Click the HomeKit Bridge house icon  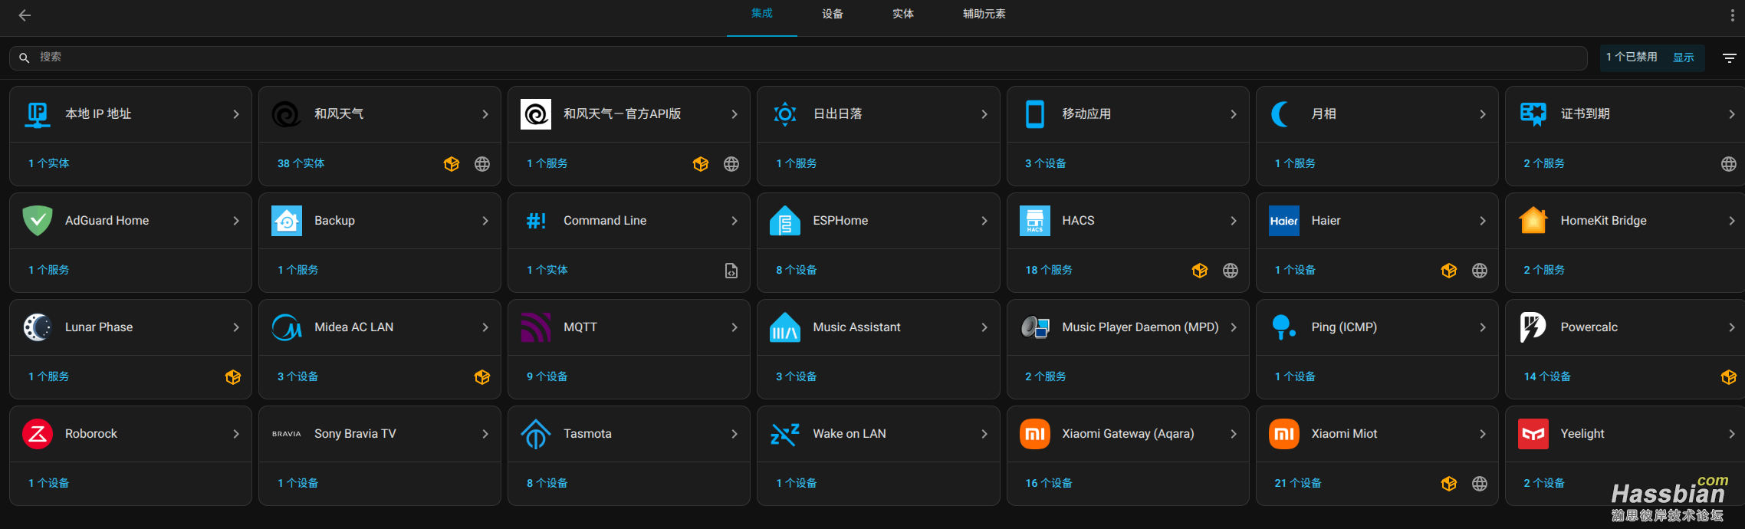pos(1533,221)
